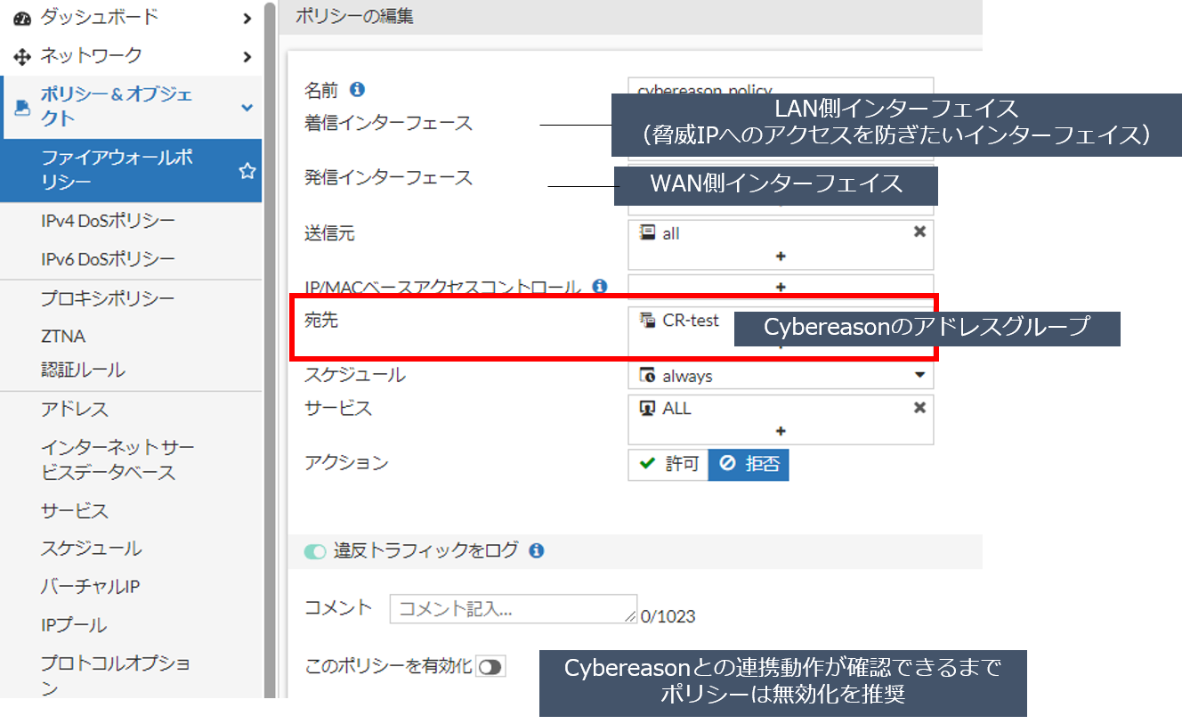Toggle このポリシーを有効化 switch

pos(490,666)
